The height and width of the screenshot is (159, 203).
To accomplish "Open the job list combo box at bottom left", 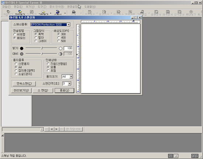I will 42,129.
